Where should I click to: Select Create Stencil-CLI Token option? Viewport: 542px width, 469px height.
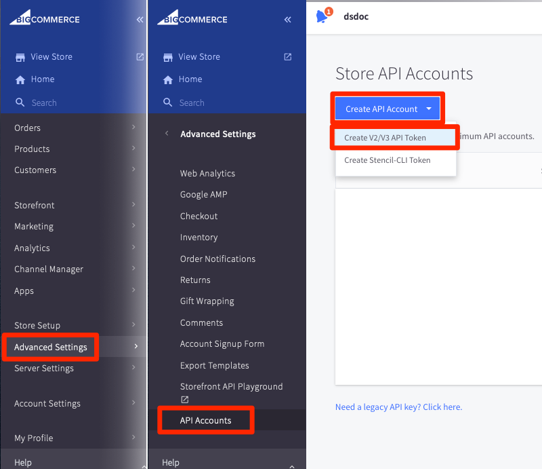pyautogui.click(x=396, y=160)
